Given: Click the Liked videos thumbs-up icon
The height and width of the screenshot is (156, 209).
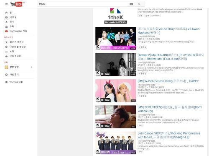Looking at the screenshot, I should click(x=6, y=56).
